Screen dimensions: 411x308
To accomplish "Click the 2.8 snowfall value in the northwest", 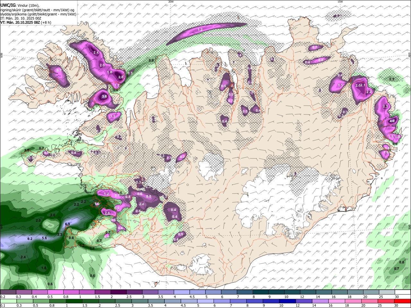I will [121, 77].
